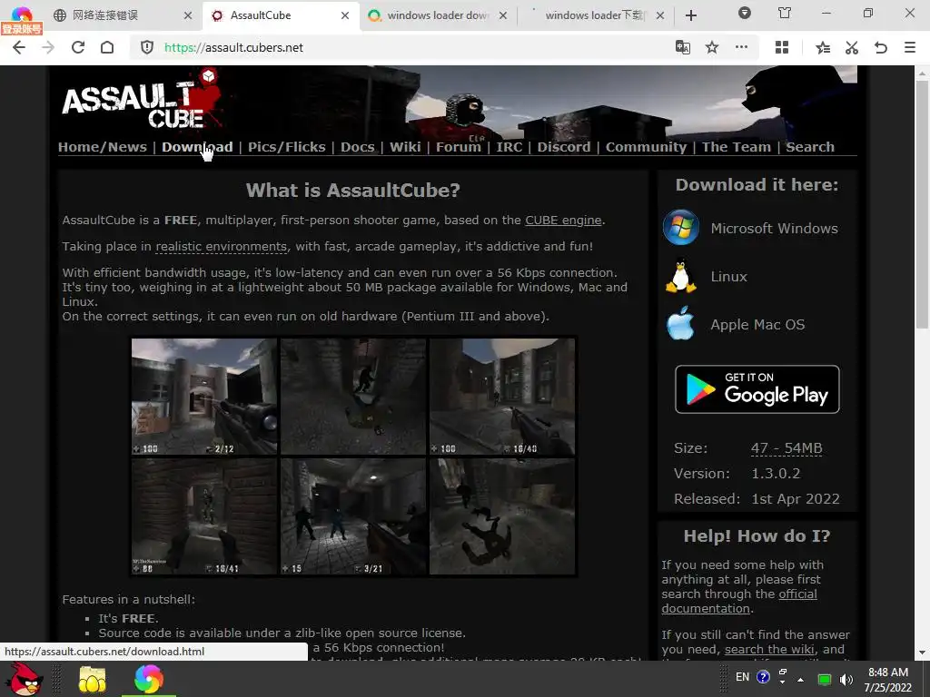This screenshot has width=930, height=697.
Task: Open the Docs menu link
Action: pyautogui.click(x=358, y=147)
